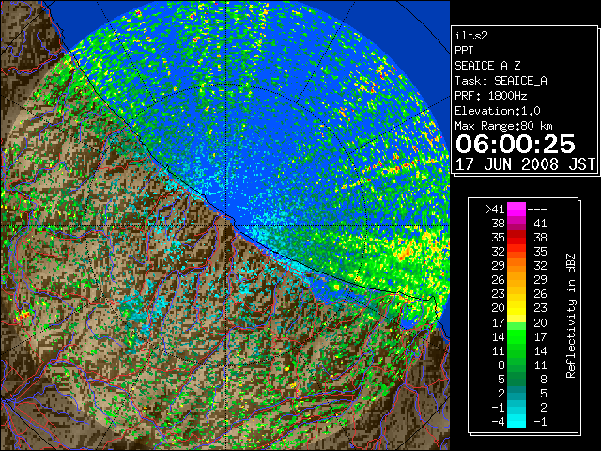The height and width of the screenshot is (451, 601).
Task: Click the 'ilts2' site name text
Action: click(471, 36)
